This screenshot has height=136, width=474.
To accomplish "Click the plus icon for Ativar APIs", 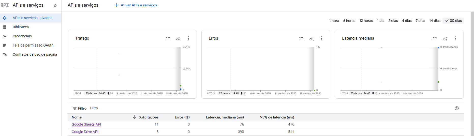I will (117, 5).
